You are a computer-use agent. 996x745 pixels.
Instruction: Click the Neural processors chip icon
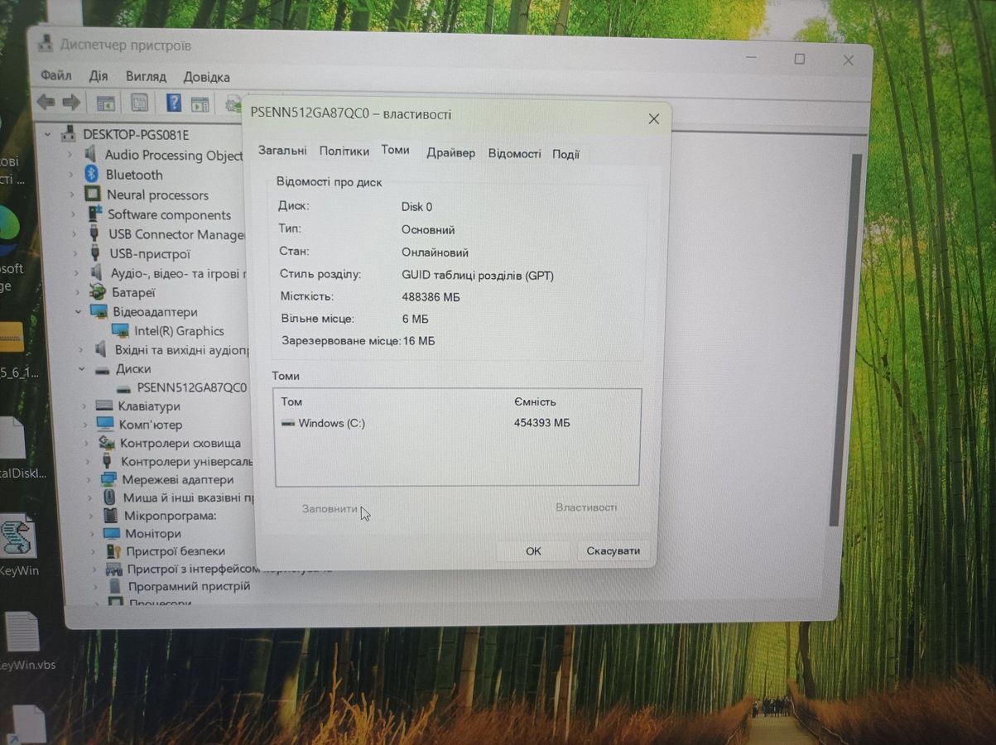point(93,195)
